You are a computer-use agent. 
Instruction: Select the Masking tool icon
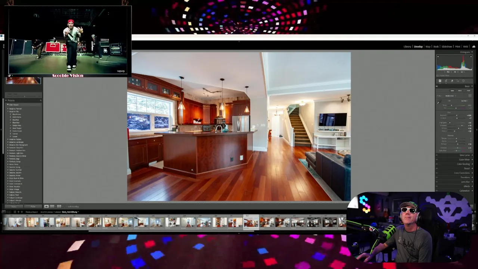(463, 81)
